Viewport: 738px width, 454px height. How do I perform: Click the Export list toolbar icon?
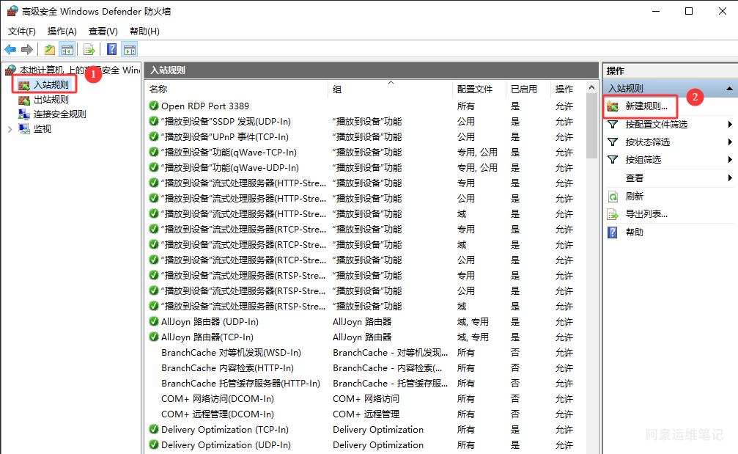[x=89, y=49]
